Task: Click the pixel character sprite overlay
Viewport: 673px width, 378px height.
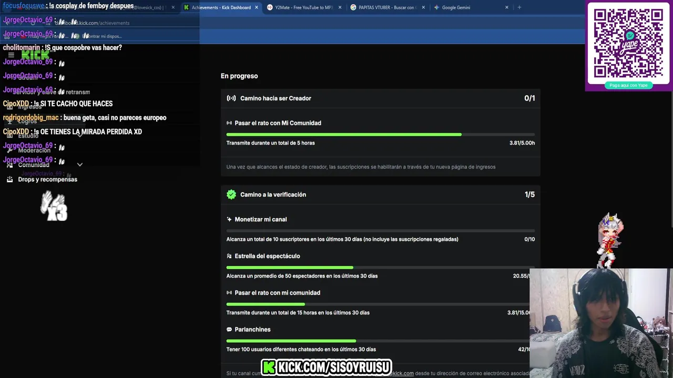Action: 610,240
